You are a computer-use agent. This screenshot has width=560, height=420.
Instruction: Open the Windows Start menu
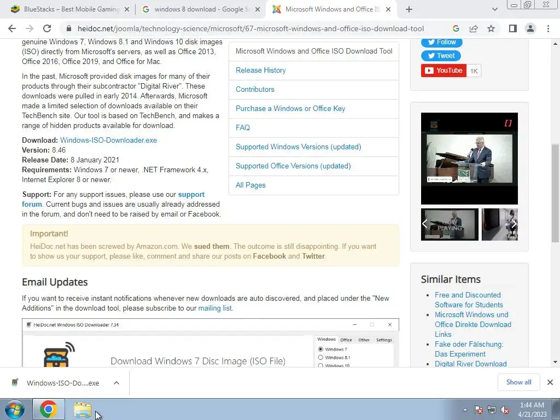click(14, 409)
